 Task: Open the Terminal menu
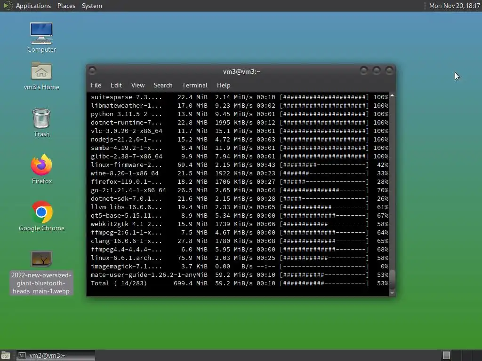pos(194,86)
